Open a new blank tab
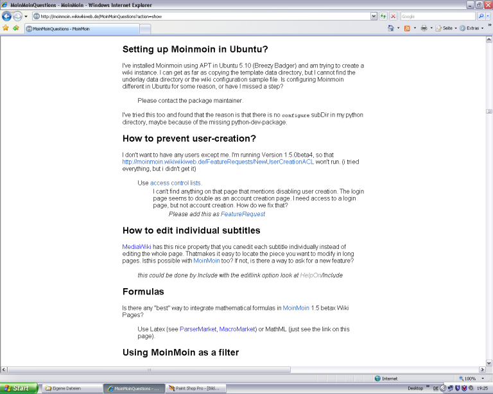Image resolution: width=493 pixels, height=394 pixels. (x=145, y=30)
